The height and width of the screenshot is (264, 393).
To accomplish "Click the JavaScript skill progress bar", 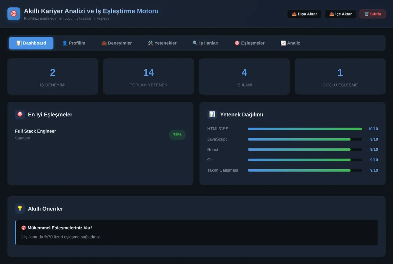I will tap(305, 139).
